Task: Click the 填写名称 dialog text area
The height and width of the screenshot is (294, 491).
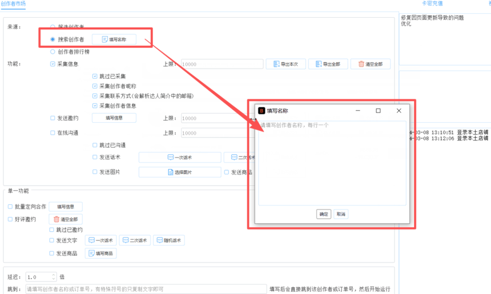Action: pos(332,163)
